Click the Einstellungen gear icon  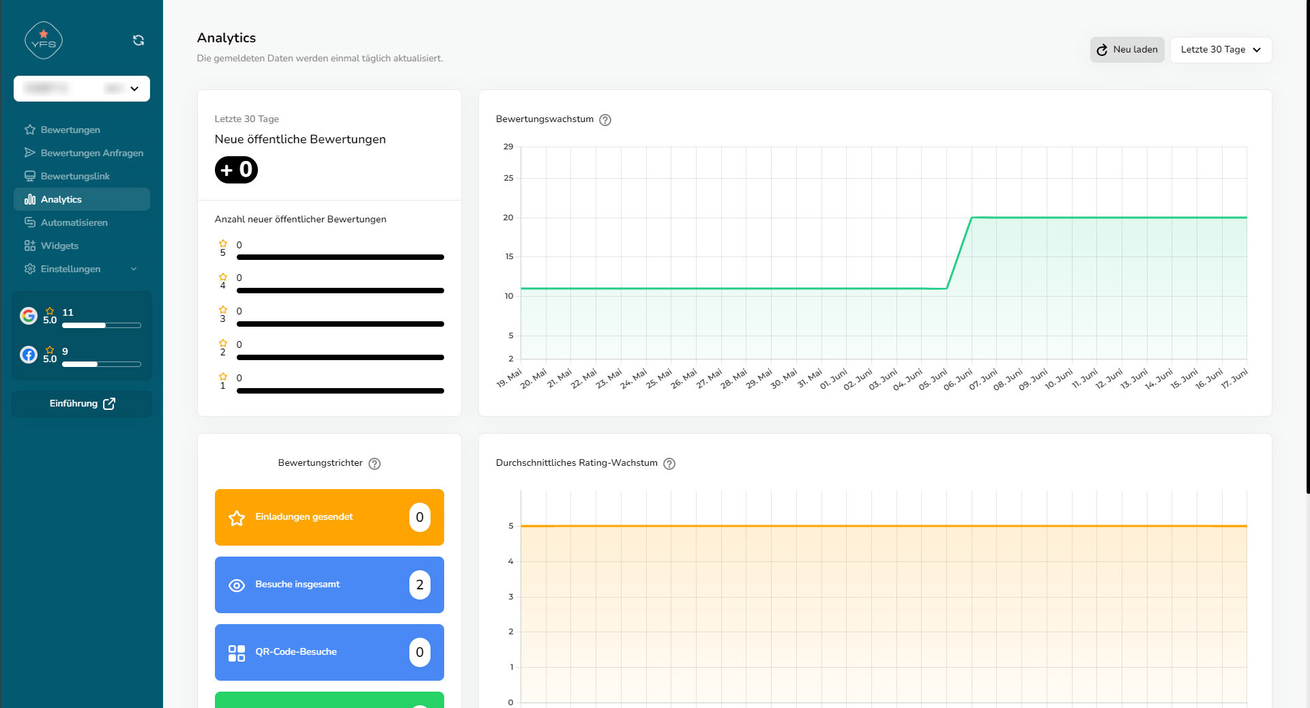coord(30,269)
